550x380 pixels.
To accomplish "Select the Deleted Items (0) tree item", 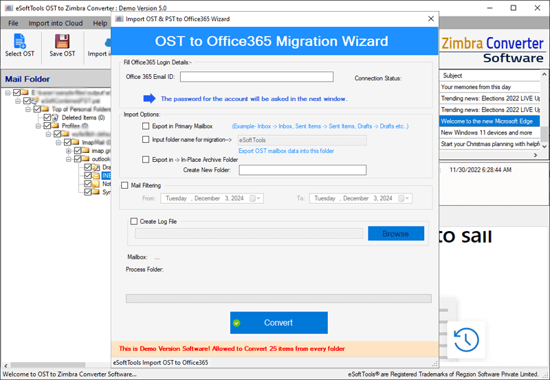I will tap(83, 117).
